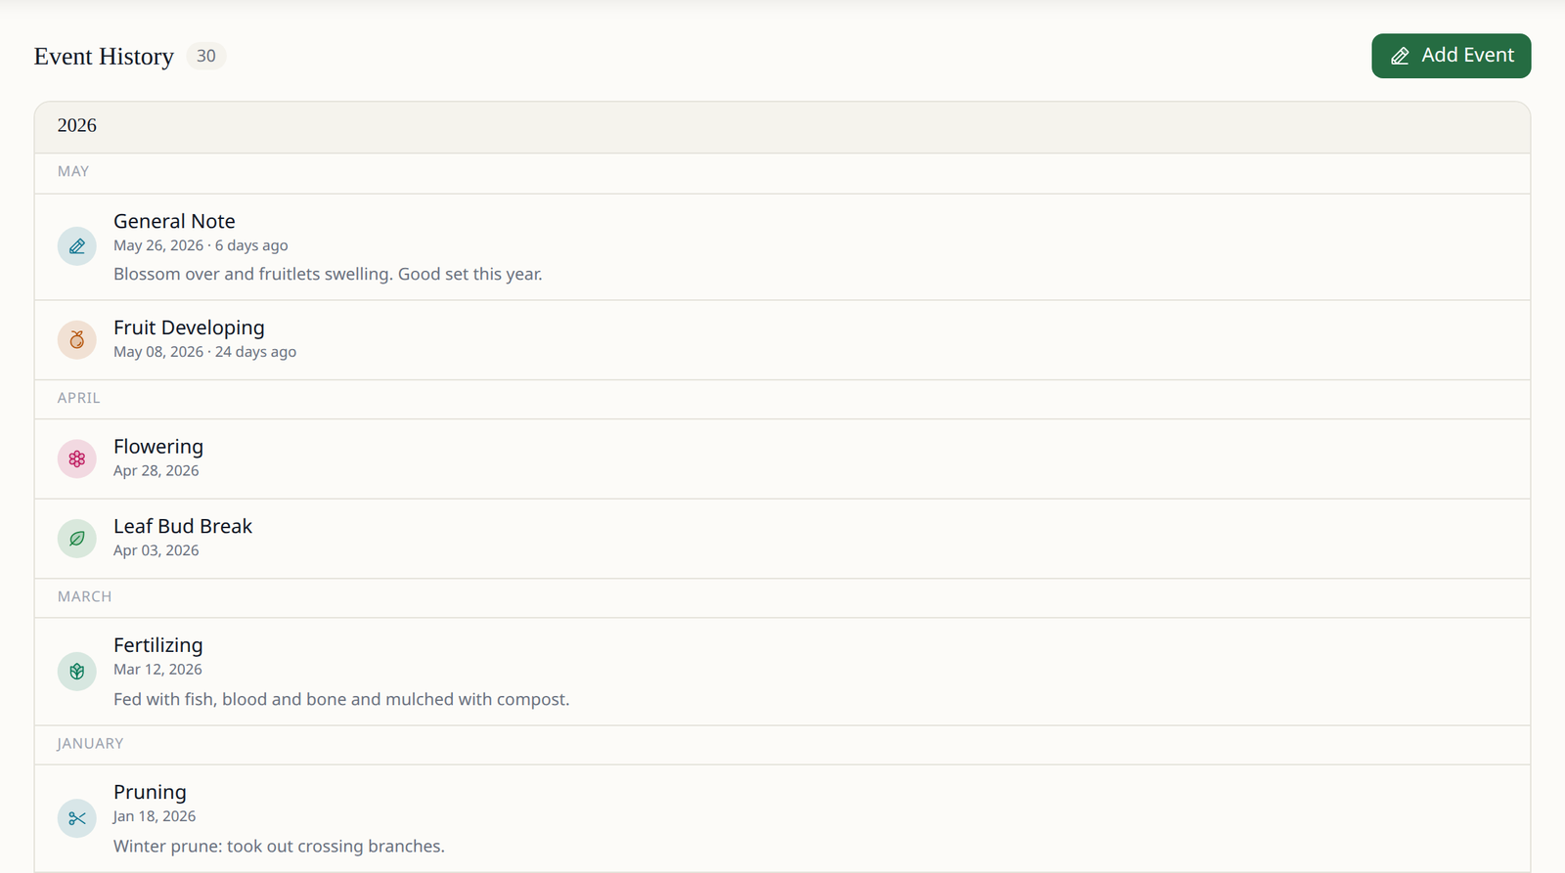
Task: Open the Fruit Developing event title
Action: (x=189, y=327)
